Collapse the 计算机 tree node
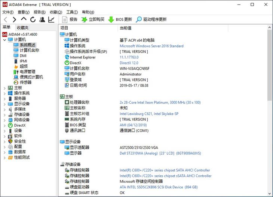273x197 pixels. click(4, 40)
